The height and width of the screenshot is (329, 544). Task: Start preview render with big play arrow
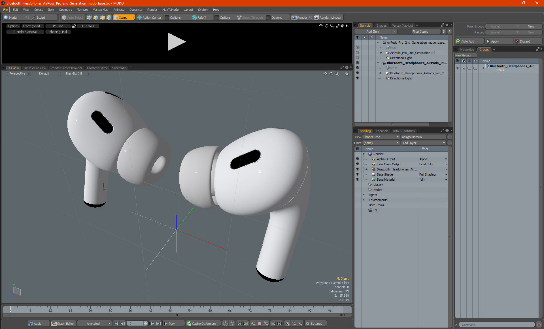pyautogui.click(x=176, y=42)
